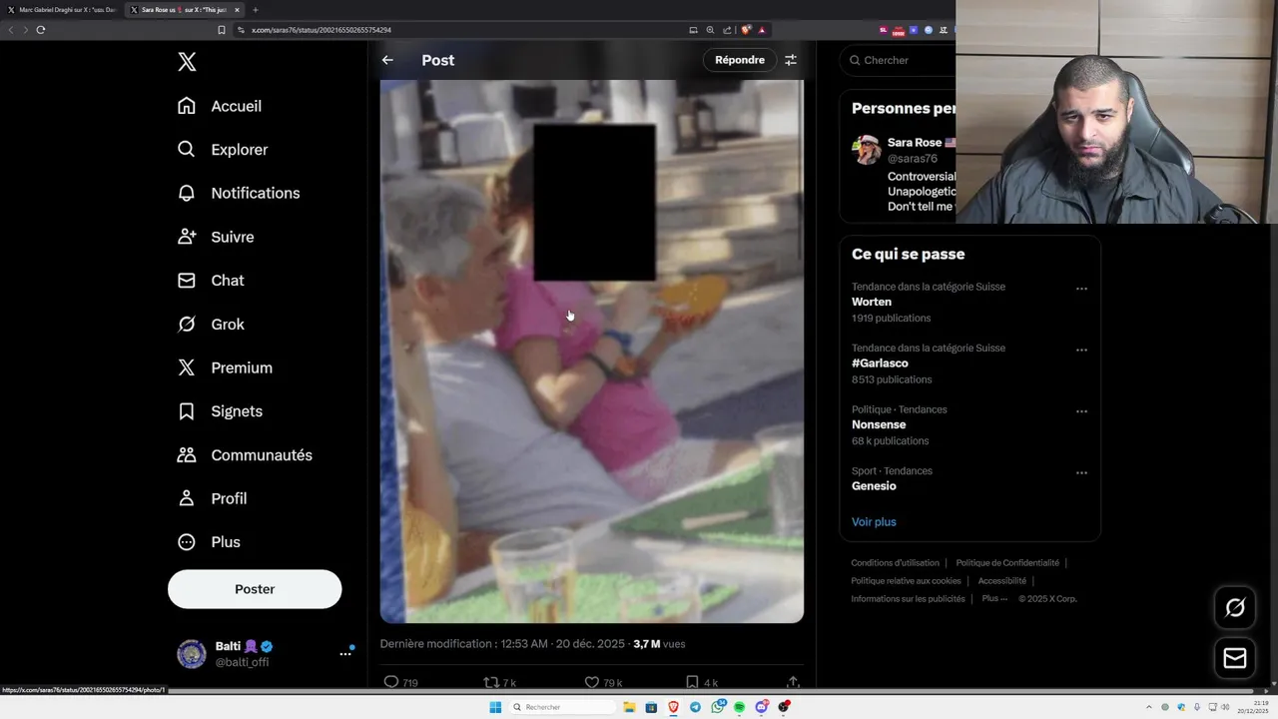
Task: Go back in browser history
Action: (11, 30)
